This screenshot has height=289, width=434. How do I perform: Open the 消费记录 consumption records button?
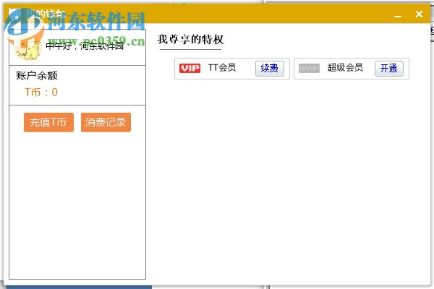coord(106,122)
